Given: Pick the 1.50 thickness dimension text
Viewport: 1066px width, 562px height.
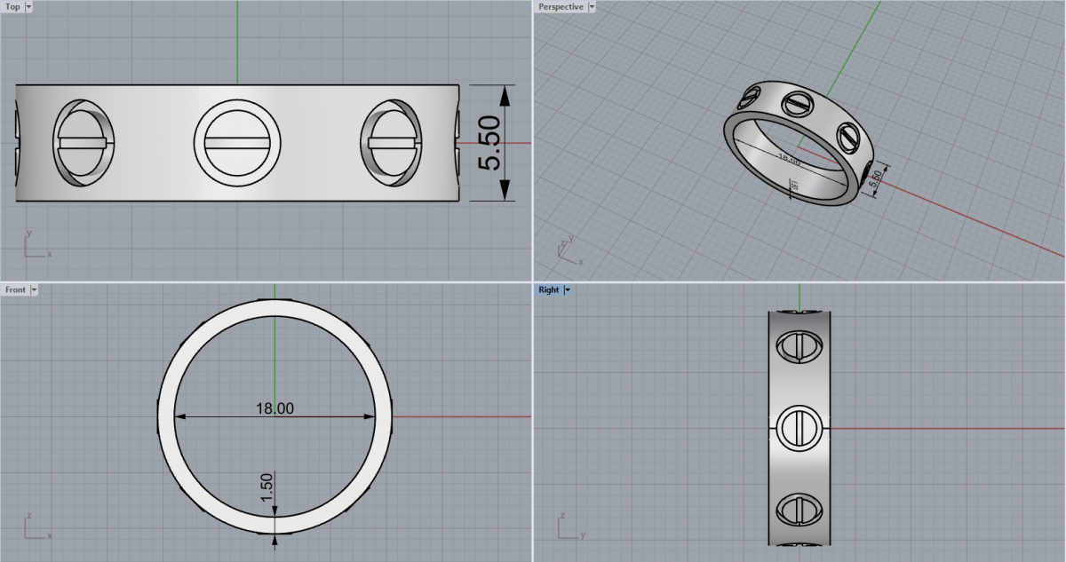Looking at the screenshot, I should click(266, 487).
